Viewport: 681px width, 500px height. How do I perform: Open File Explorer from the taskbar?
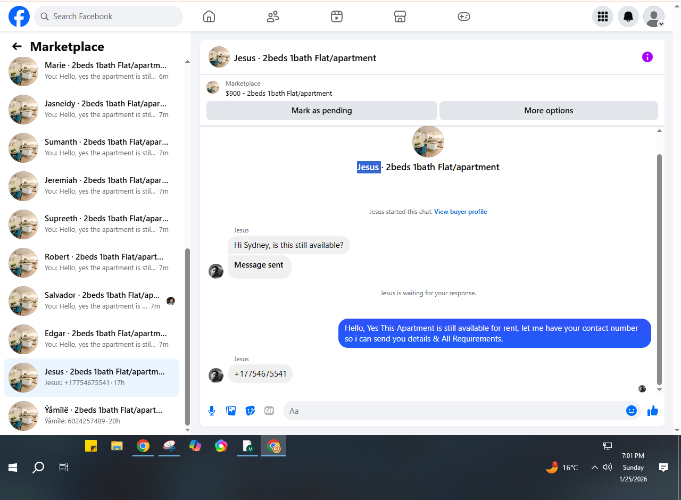[x=117, y=446]
